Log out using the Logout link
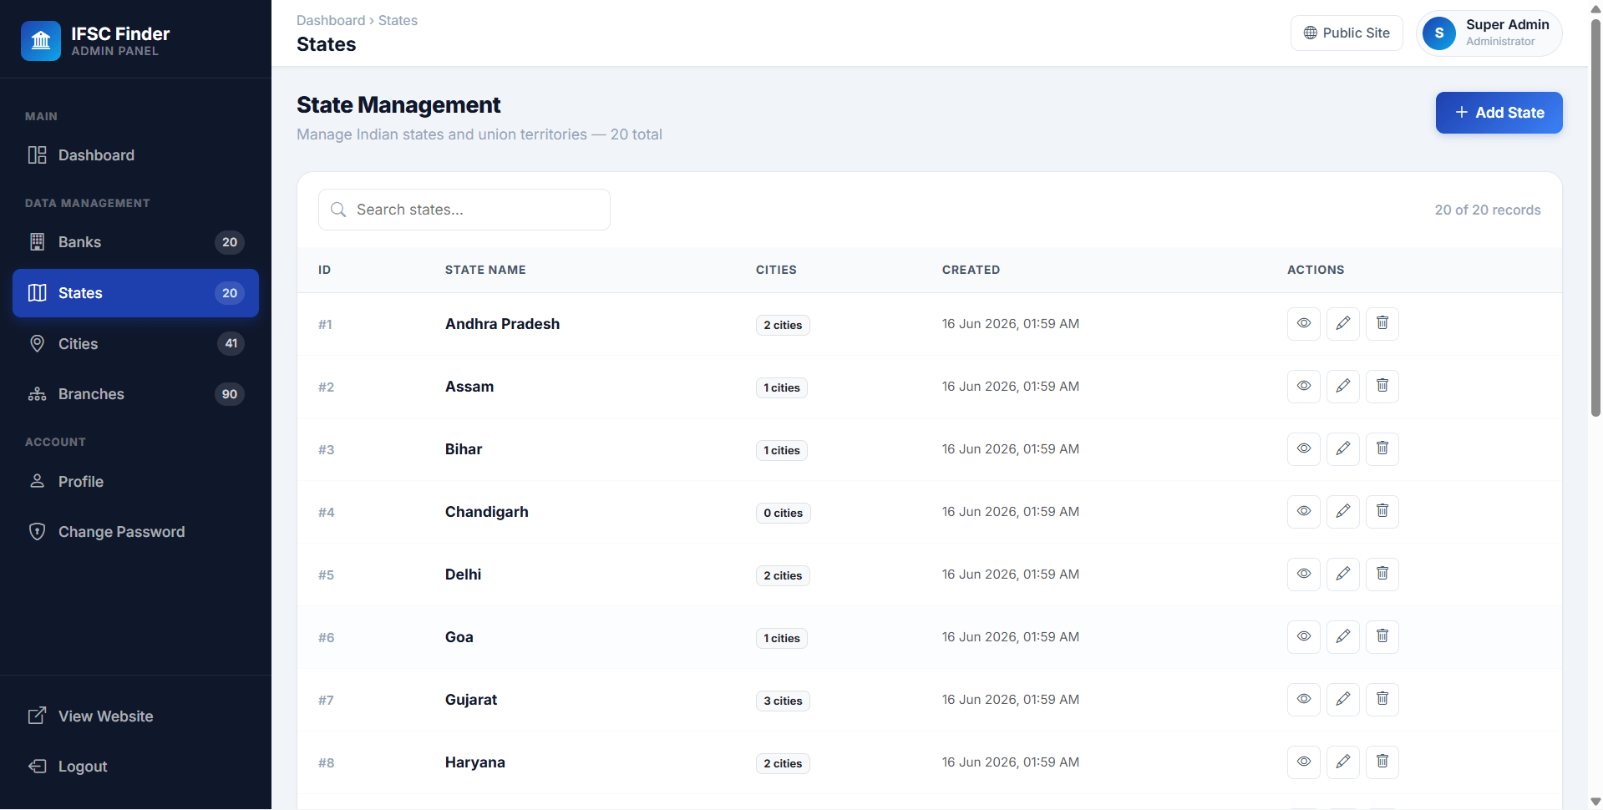 pyautogui.click(x=135, y=767)
